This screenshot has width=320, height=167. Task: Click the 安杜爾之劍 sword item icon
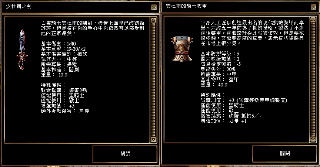pos(22,50)
